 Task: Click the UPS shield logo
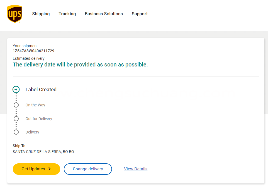[x=15, y=14]
